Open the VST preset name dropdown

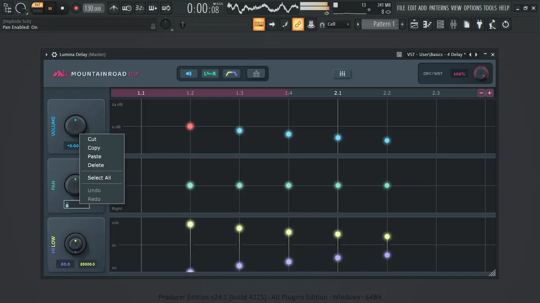[436, 54]
